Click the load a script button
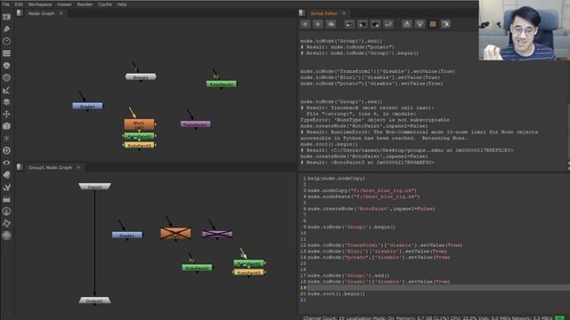The image size is (570, 320). (x=362, y=24)
